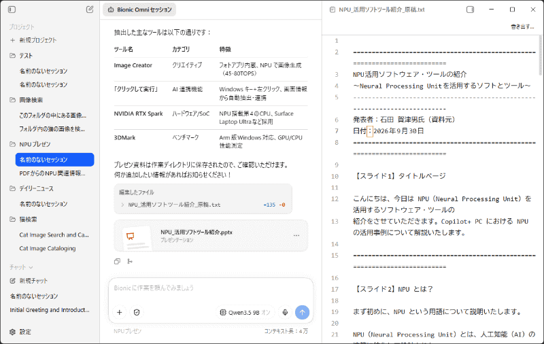Click the blue send arrow button
The height and width of the screenshot is (344, 544).
(302, 313)
